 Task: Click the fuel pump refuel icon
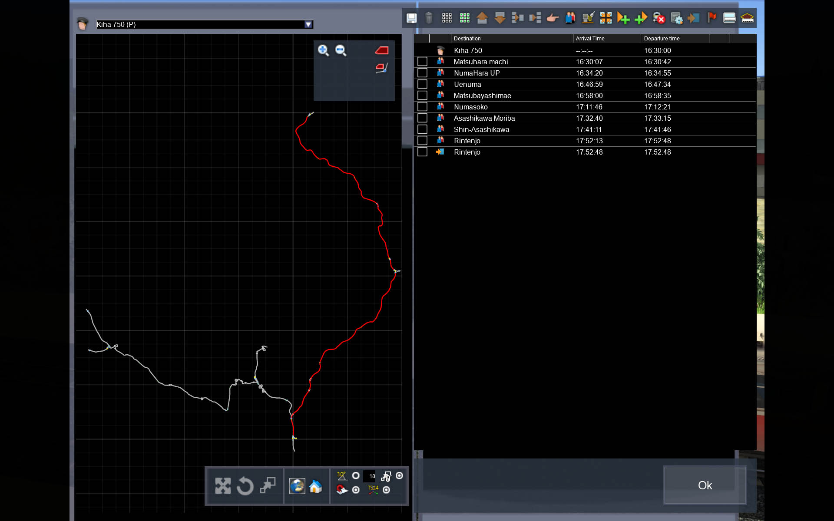coord(588,18)
